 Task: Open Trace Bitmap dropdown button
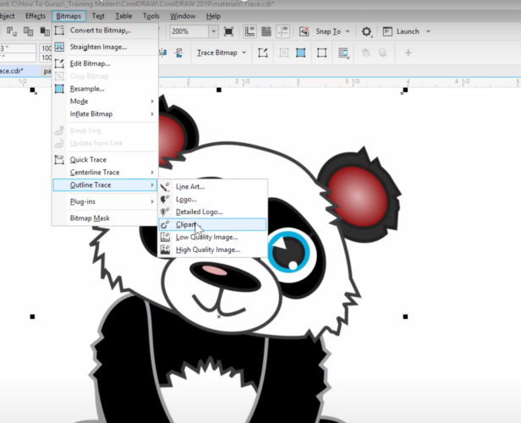click(222, 52)
